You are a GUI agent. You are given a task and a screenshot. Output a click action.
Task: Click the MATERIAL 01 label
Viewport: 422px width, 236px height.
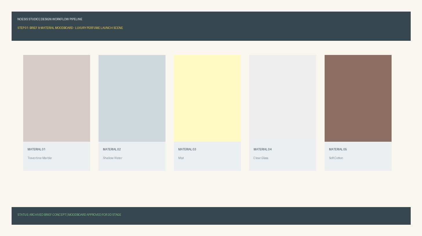point(37,149)
